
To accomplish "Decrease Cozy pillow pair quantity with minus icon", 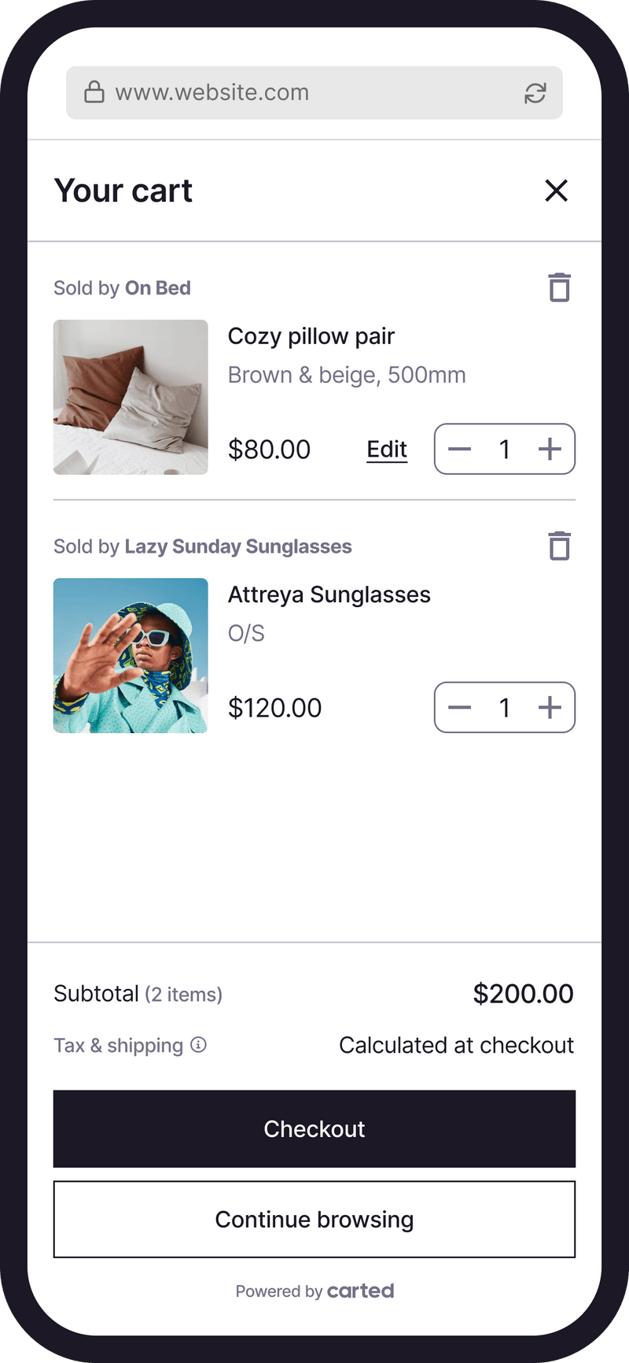I will [459, 449].
